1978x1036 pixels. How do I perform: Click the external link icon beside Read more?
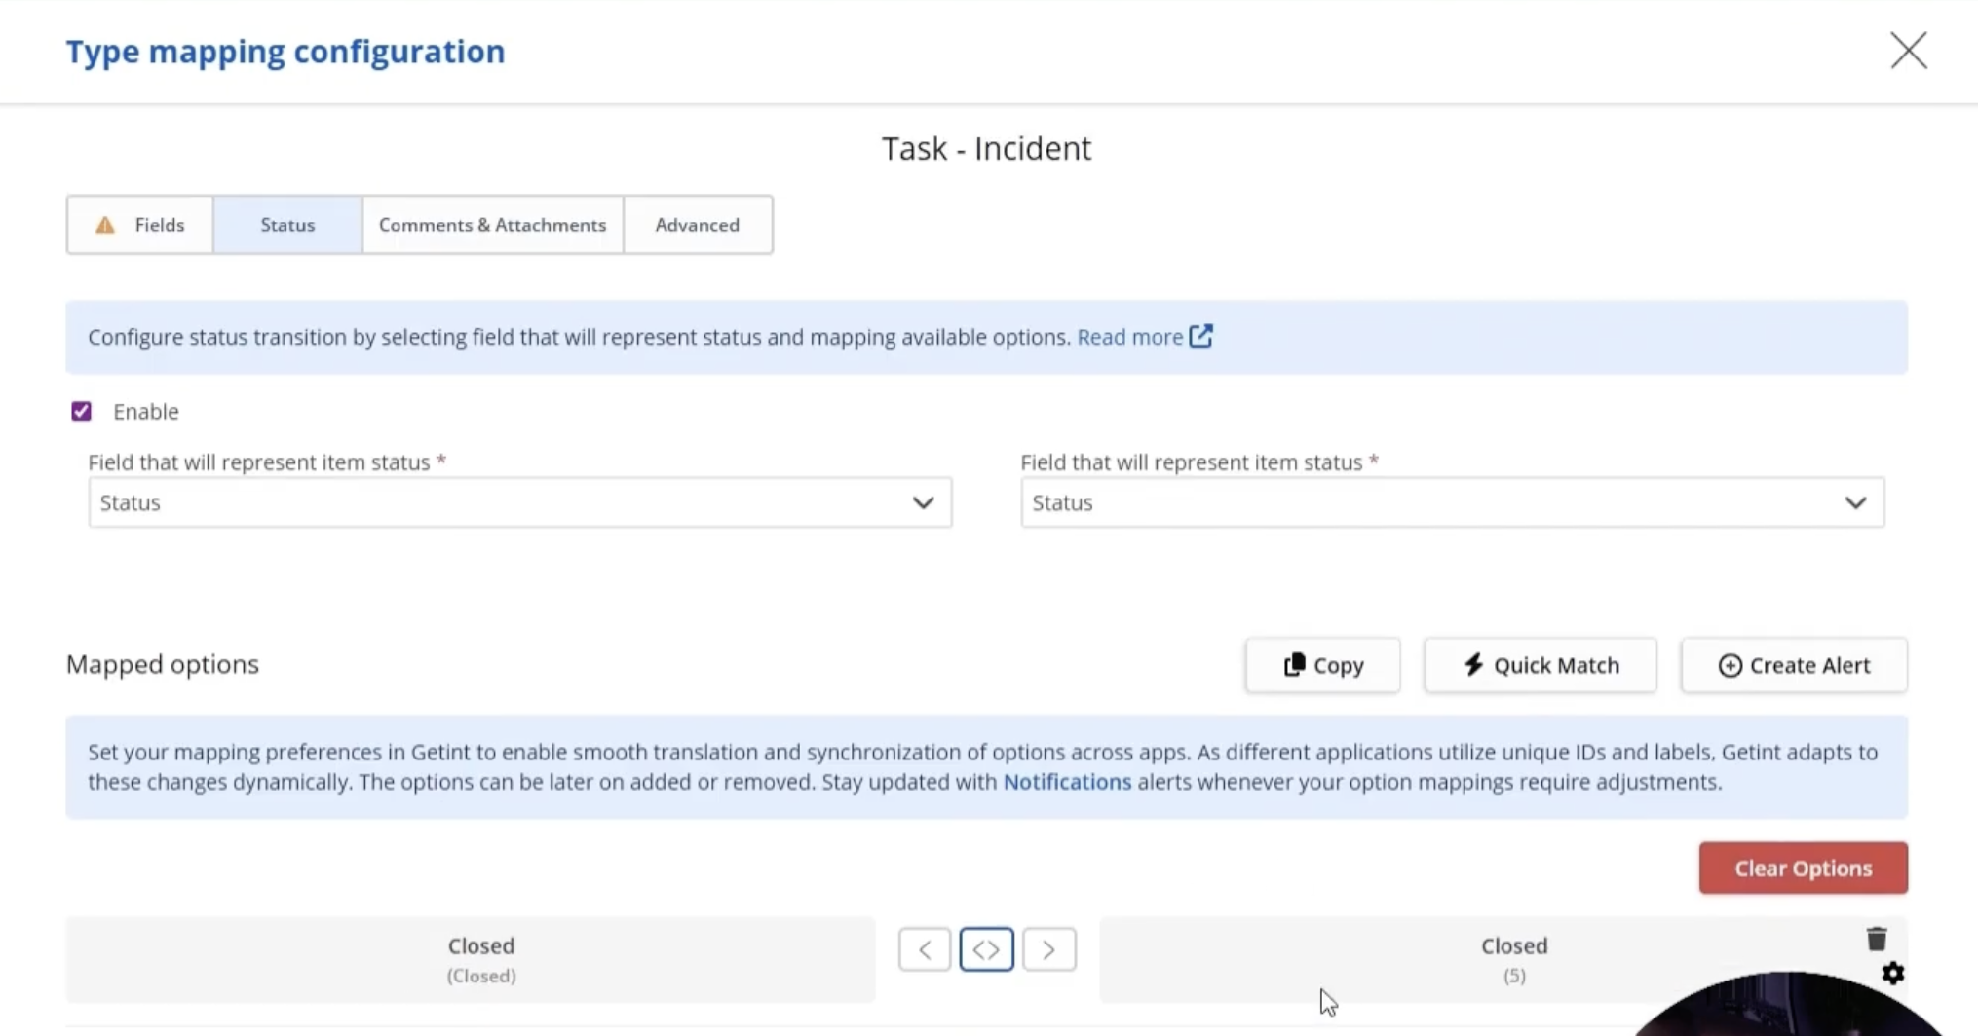[x=1201, y=336]
